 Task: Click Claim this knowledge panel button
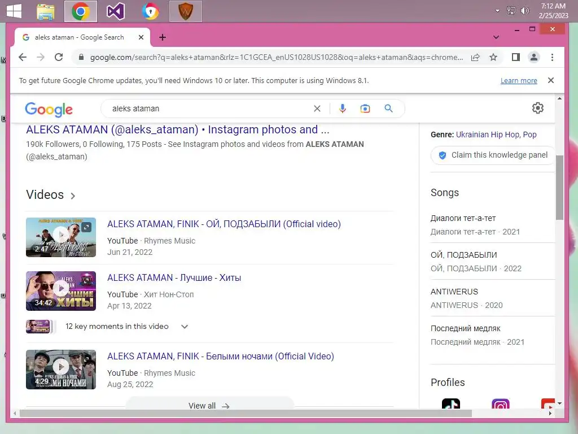493,155
